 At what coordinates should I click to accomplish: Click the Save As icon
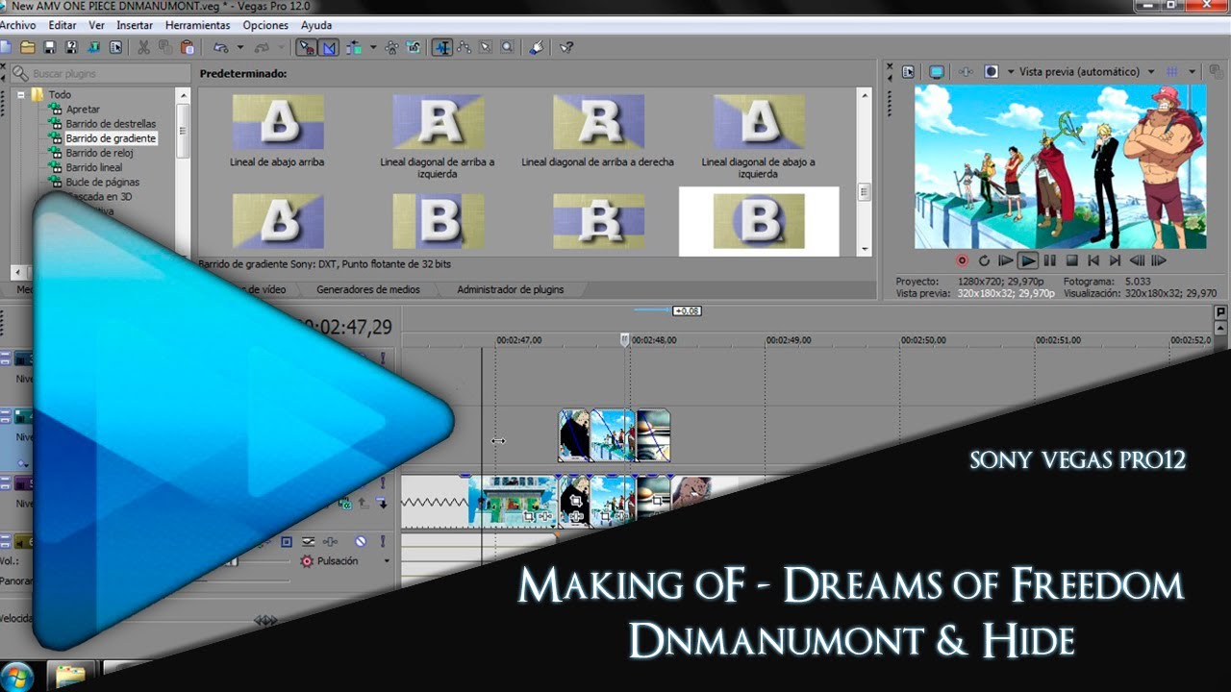[x=71, y=46]
